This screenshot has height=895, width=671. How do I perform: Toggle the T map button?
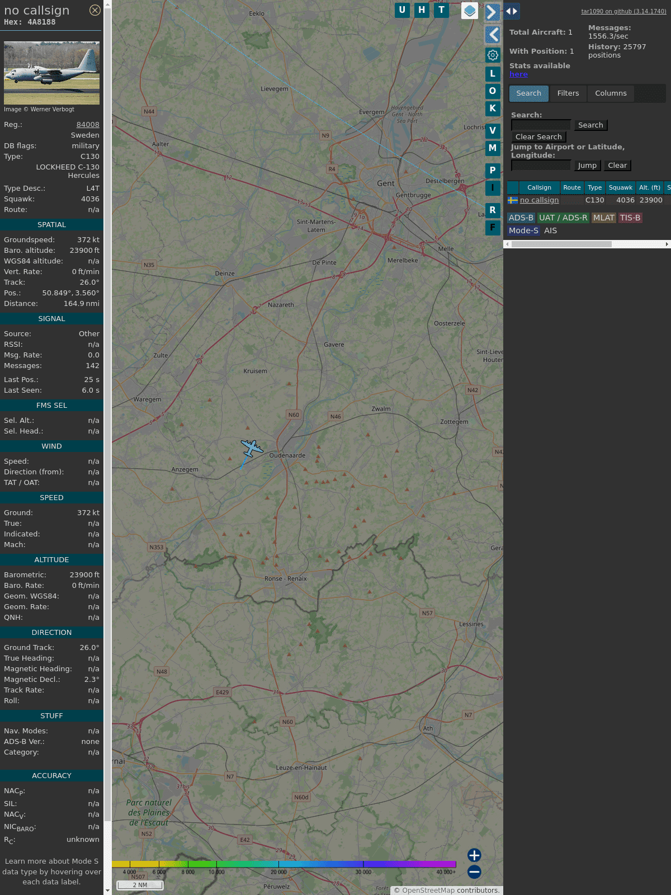442,10
